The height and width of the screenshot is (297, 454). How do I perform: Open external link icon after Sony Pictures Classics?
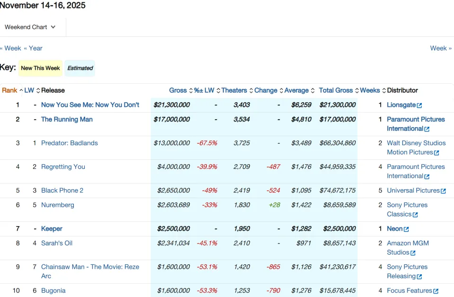click(415, 215)
